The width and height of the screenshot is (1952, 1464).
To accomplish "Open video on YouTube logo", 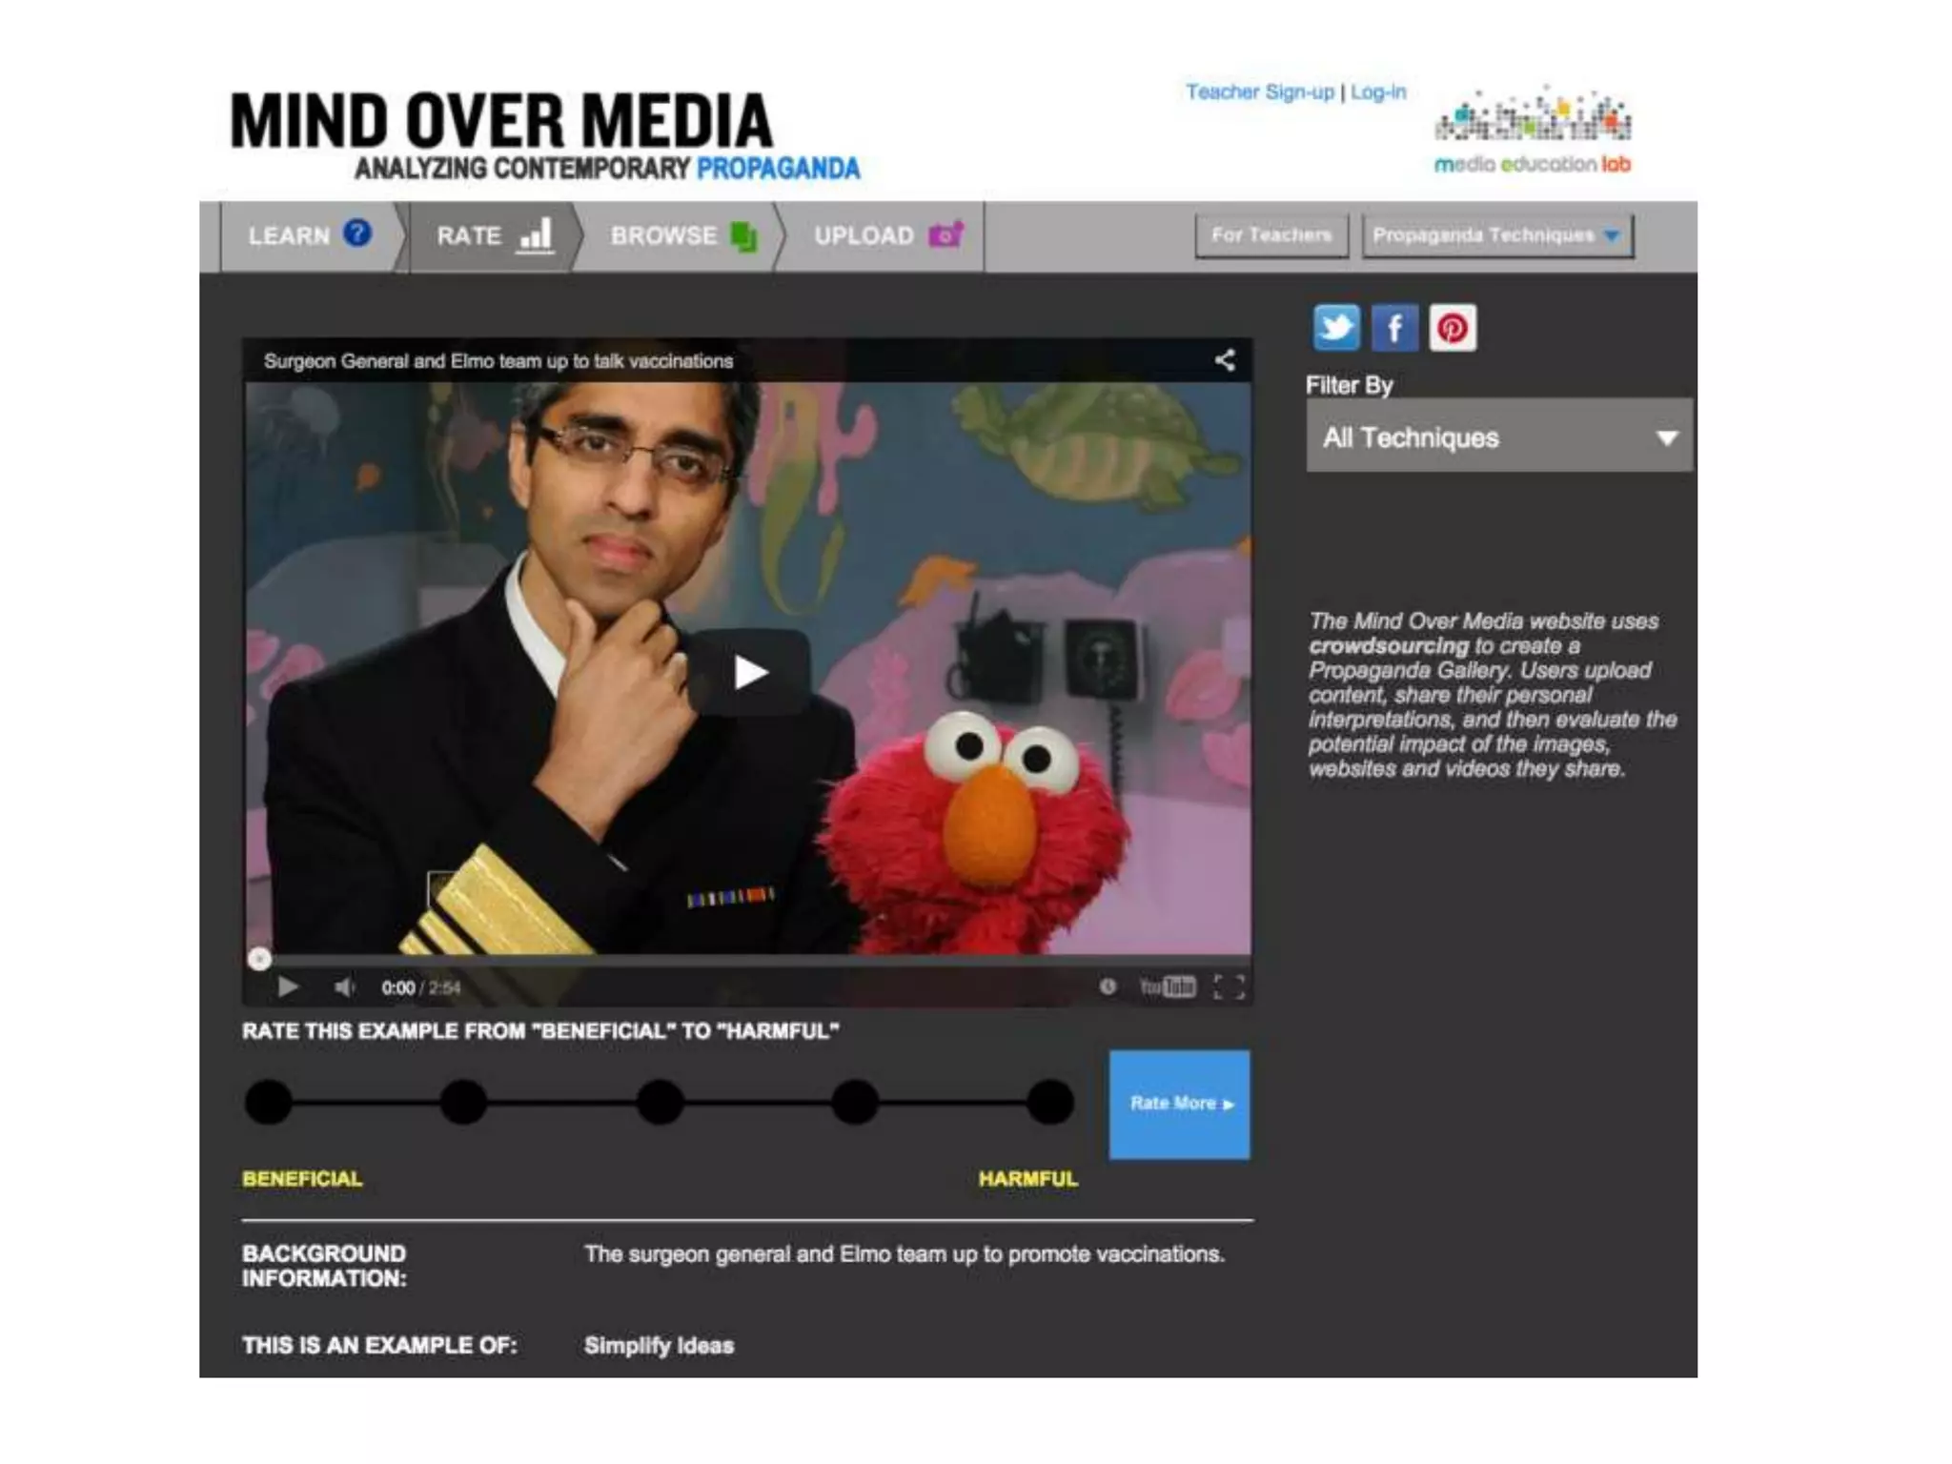I will coord(1167,986).
